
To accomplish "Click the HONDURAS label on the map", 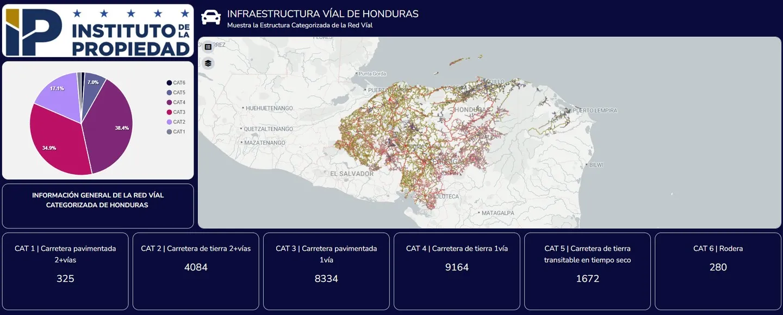I will [471, 109].
